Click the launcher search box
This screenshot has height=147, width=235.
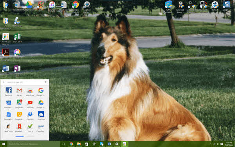[x=24, y=82]
